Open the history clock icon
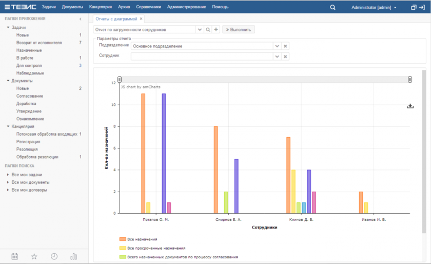Screen dimensions: 431x264 (x=54, y=256)
